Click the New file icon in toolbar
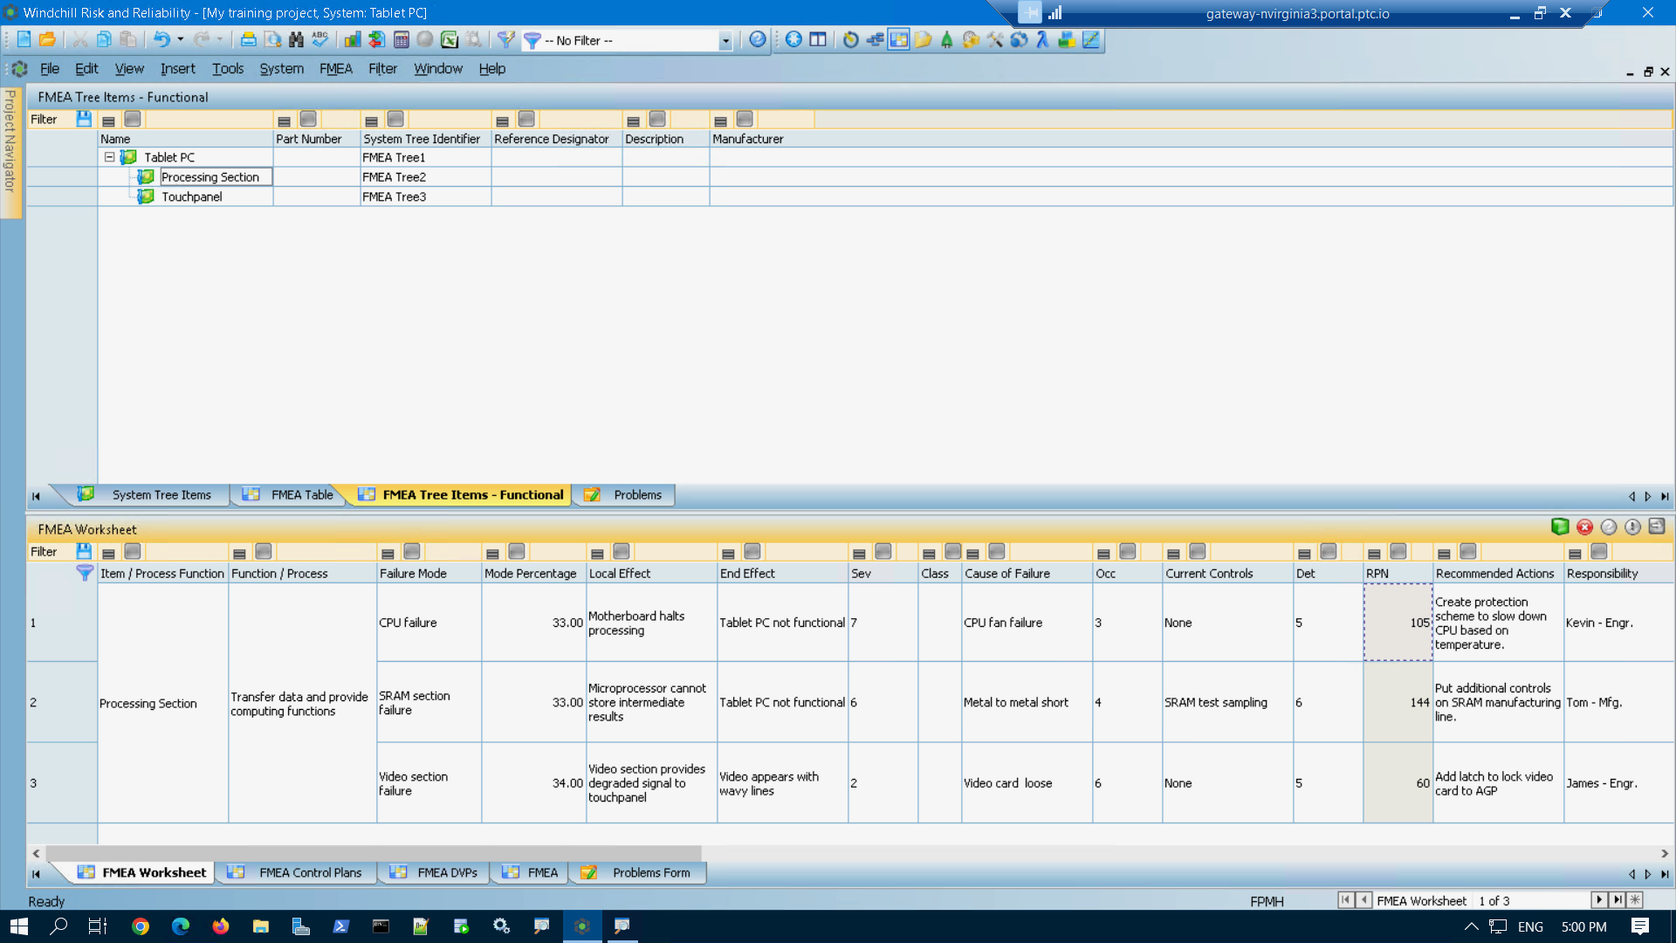 pyautogui.click(x=24, y=39)
